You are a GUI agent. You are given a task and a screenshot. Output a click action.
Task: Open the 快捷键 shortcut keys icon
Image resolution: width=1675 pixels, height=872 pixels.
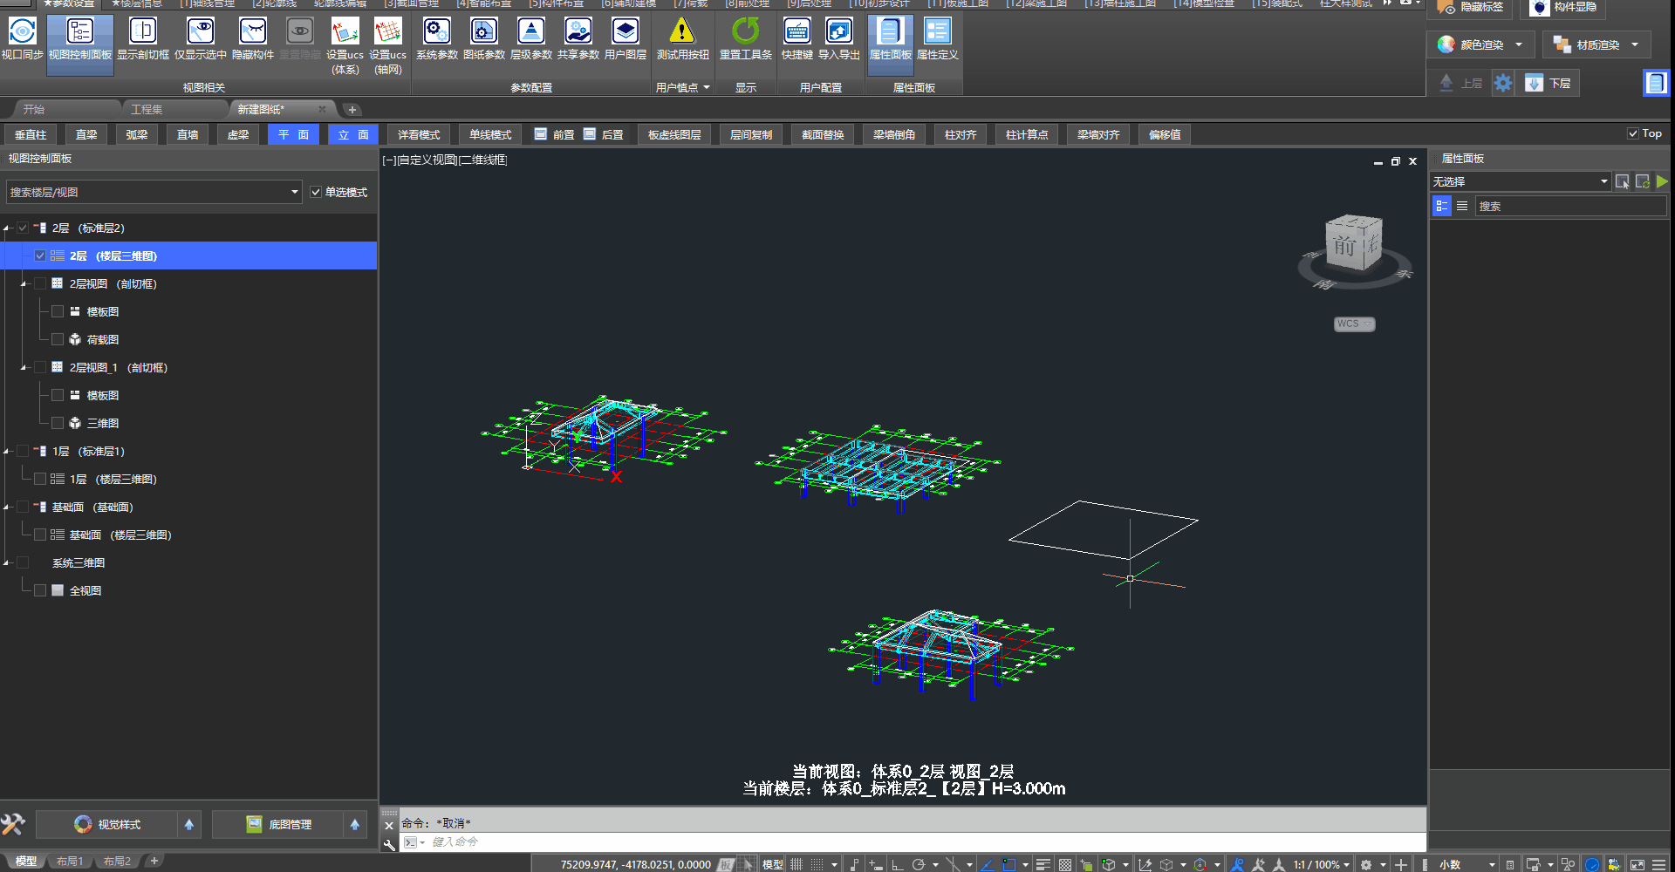pos(796,32)
